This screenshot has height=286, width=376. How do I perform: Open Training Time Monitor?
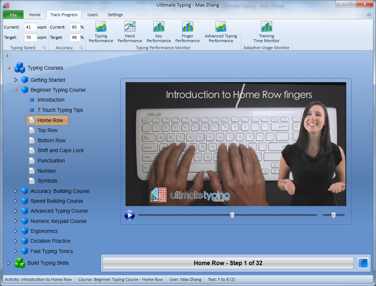[x=267, y=32]
